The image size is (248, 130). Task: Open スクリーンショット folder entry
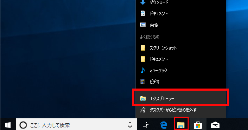tap(181, 48)
